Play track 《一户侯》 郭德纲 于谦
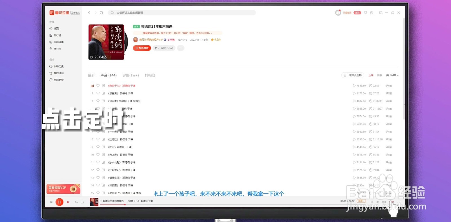Screen dimensions: 451x222 tap(121, 132)
